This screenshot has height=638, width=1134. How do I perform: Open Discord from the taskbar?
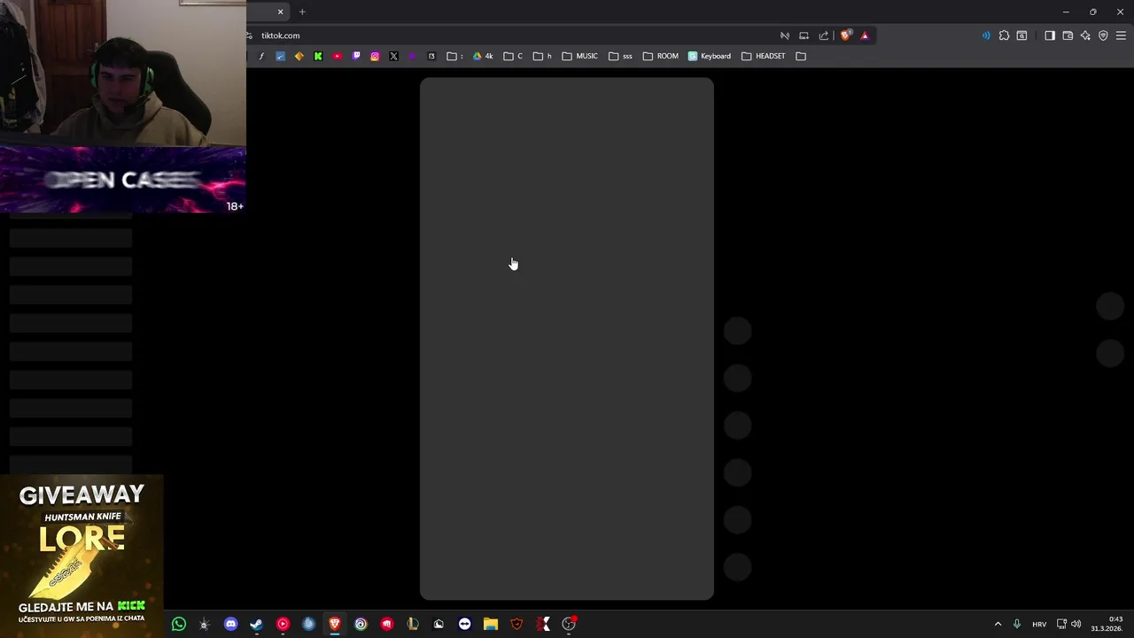(231, 624)
